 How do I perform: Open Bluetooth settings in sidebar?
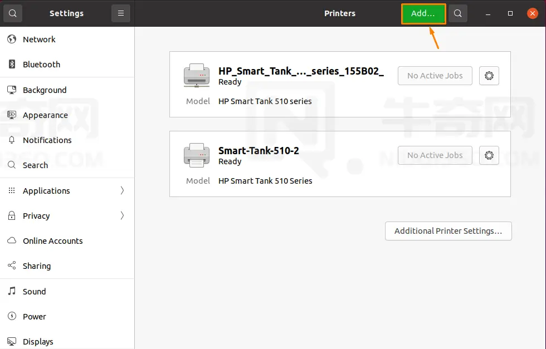pos(67,65)
